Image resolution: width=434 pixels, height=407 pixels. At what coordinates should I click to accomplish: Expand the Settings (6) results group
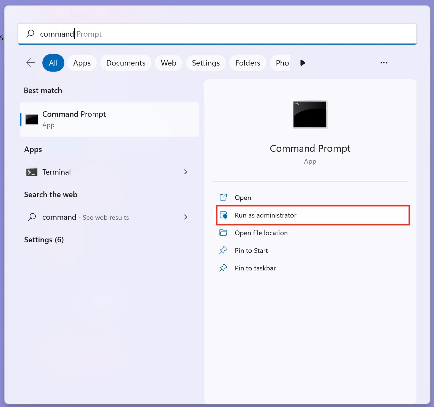pyautogui.click(x=44, y=240)
